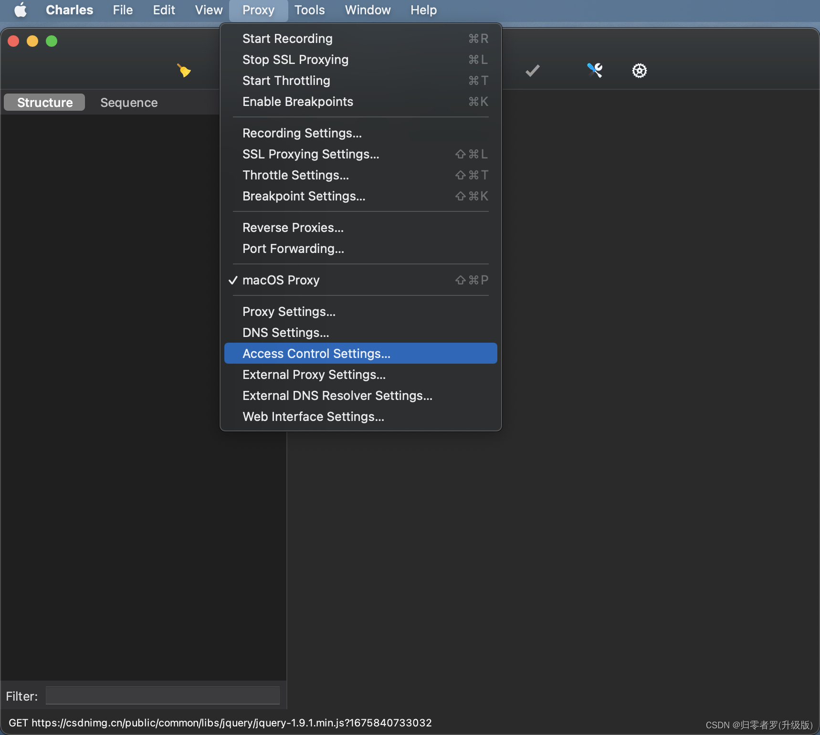Image resolution: width=820 pixels, height=735 pixels.
Task: Select Start Throttling
Action: 361,81
